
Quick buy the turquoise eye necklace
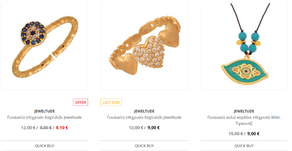[x=244, y=146]
